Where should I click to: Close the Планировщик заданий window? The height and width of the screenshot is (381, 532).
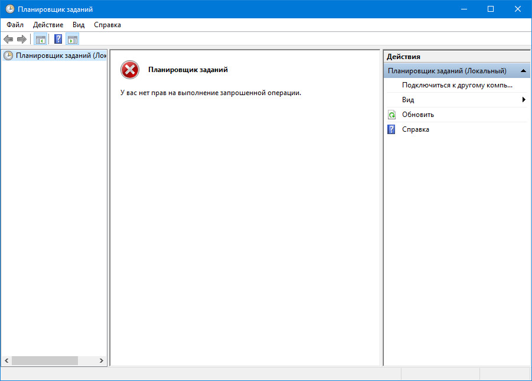[518, 9]
